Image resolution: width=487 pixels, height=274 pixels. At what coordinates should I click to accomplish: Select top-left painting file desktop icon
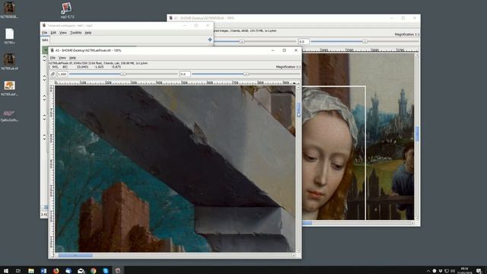(9, 10)
